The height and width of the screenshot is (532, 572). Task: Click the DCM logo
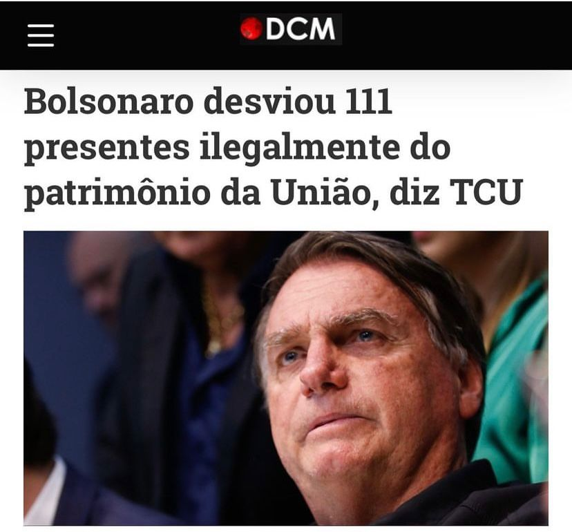coord(291,29)
